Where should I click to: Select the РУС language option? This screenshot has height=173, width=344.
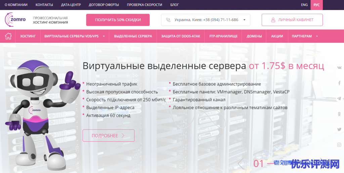pyautogui.click(x=316, y=5)
